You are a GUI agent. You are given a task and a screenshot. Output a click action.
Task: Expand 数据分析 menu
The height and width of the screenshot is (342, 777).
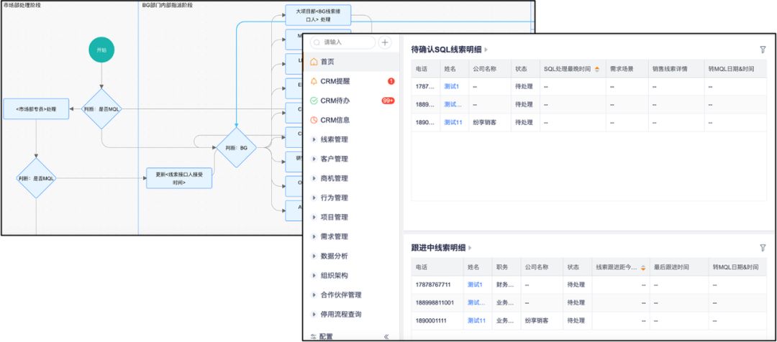click(313, 256)
